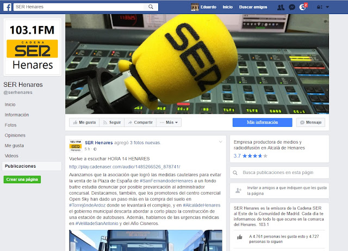This screenshot has height=251, width=348.
Task: Open the post options chevron on SER Henares post
Action: 220,141
